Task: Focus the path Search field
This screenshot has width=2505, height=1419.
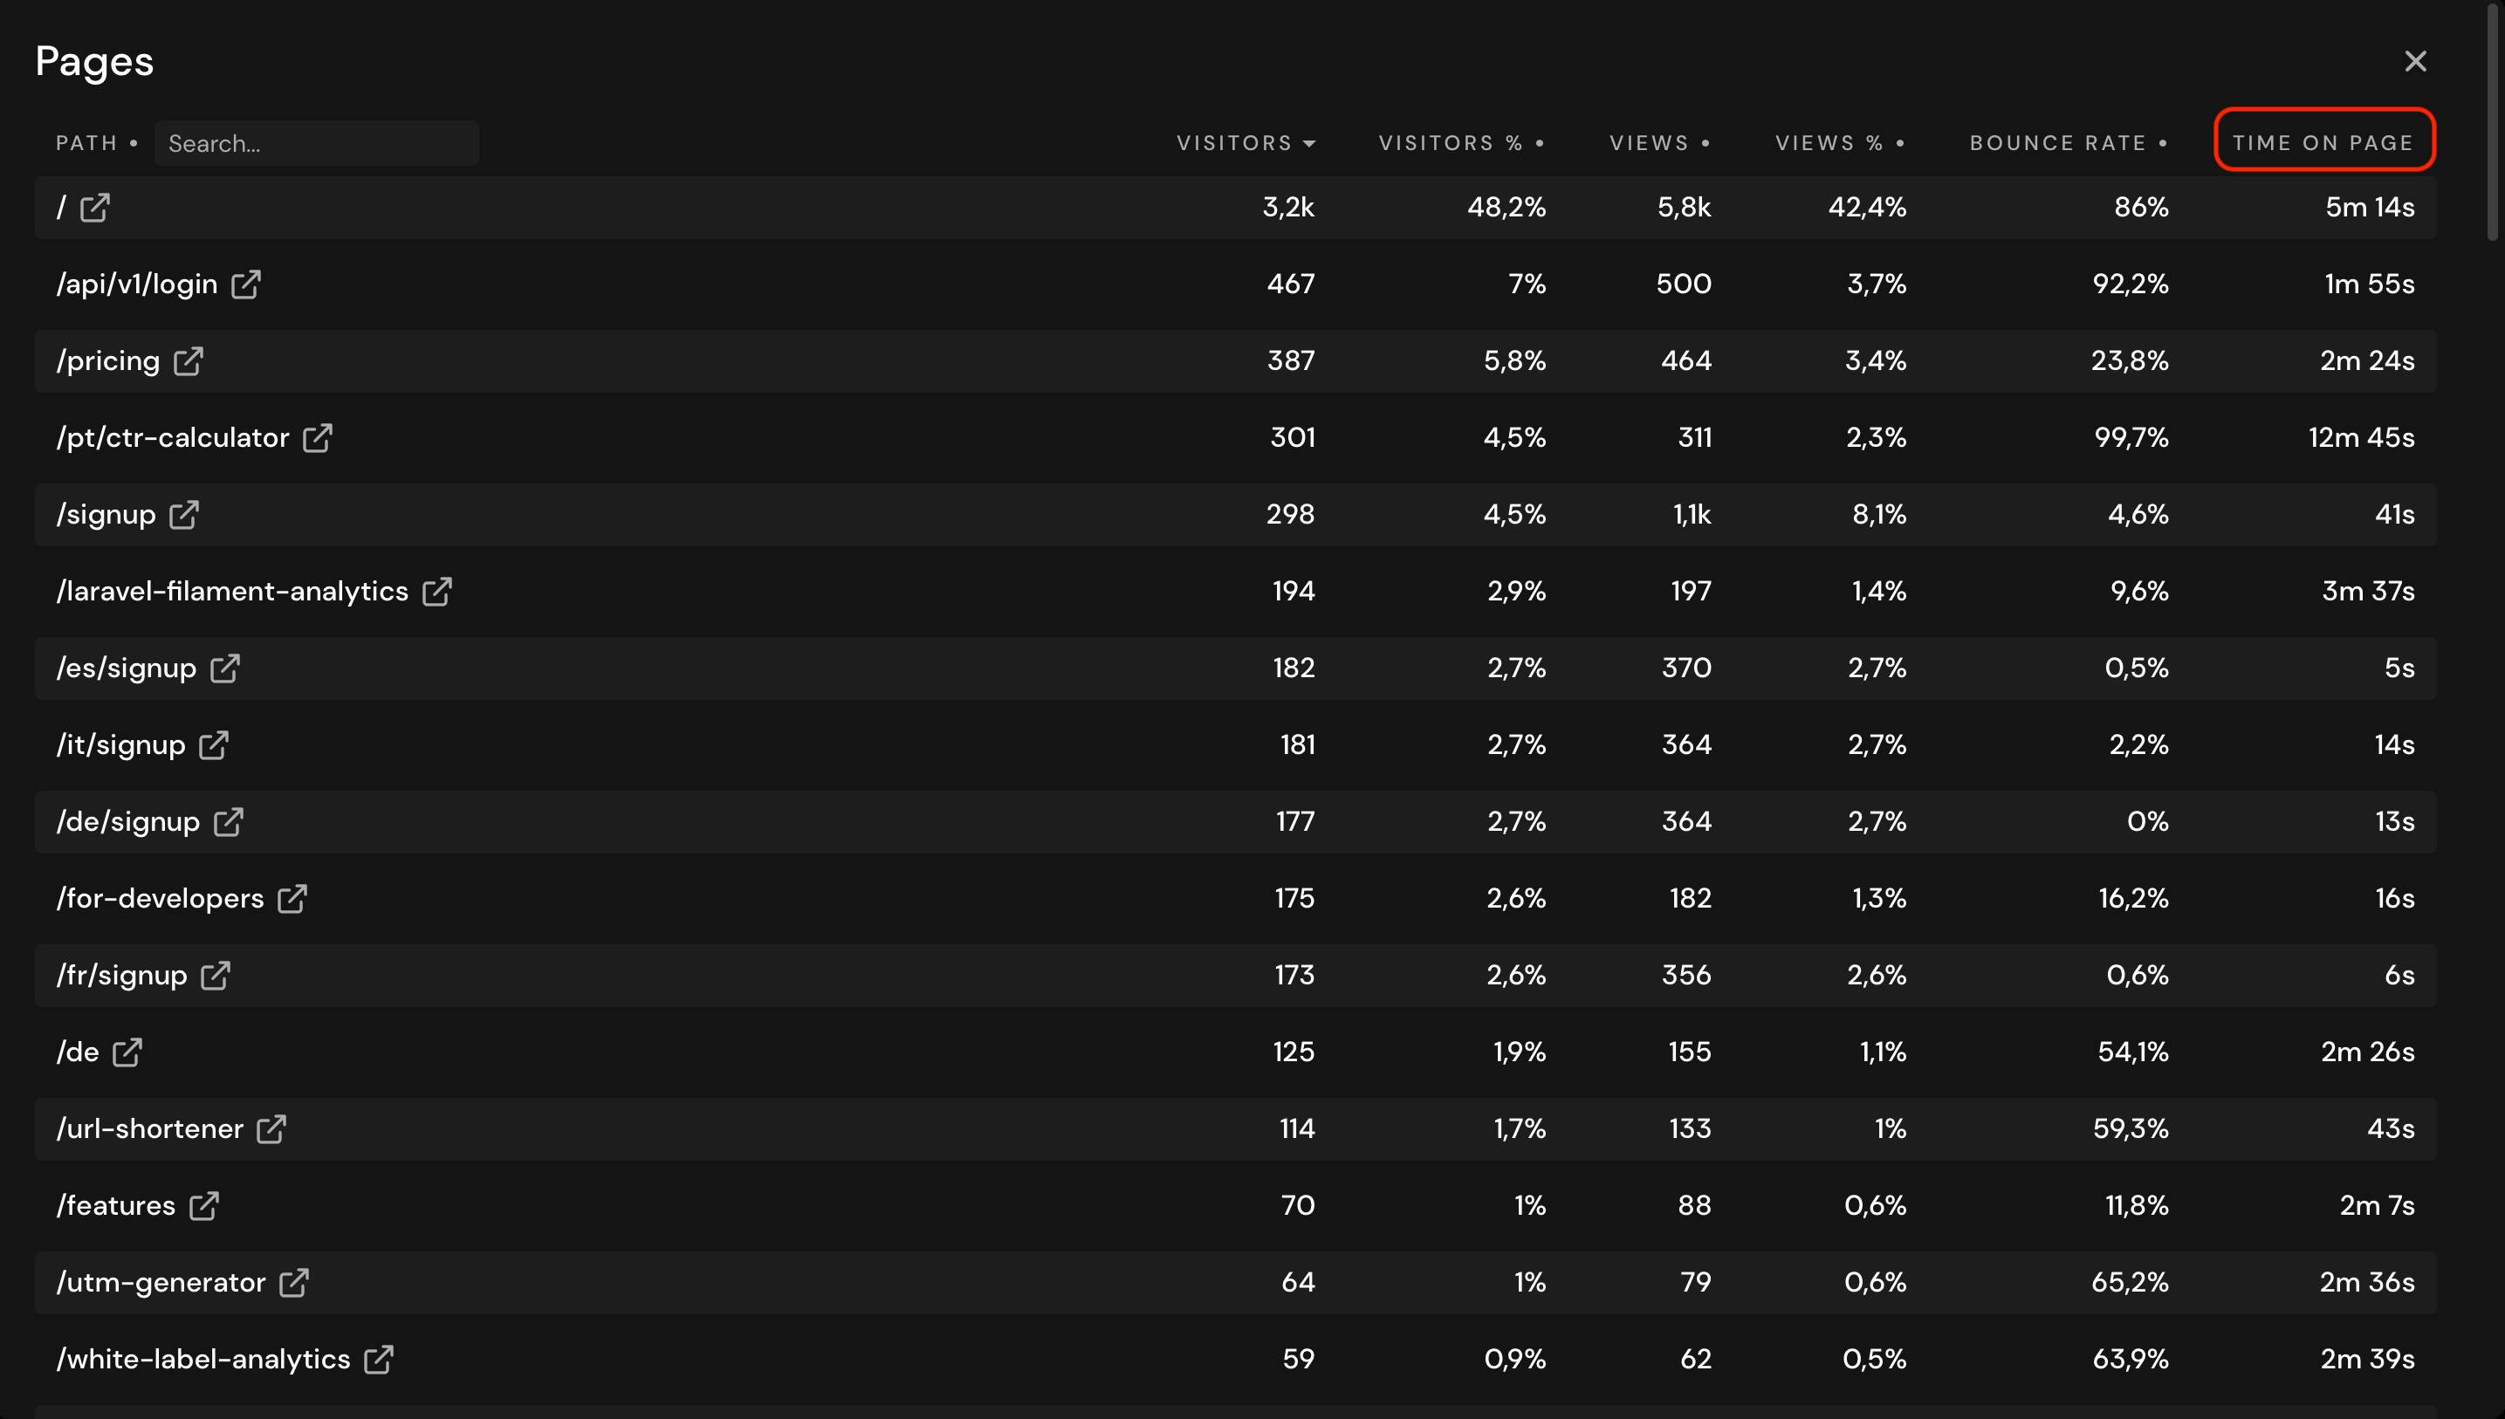Action: tap(316, 143)
